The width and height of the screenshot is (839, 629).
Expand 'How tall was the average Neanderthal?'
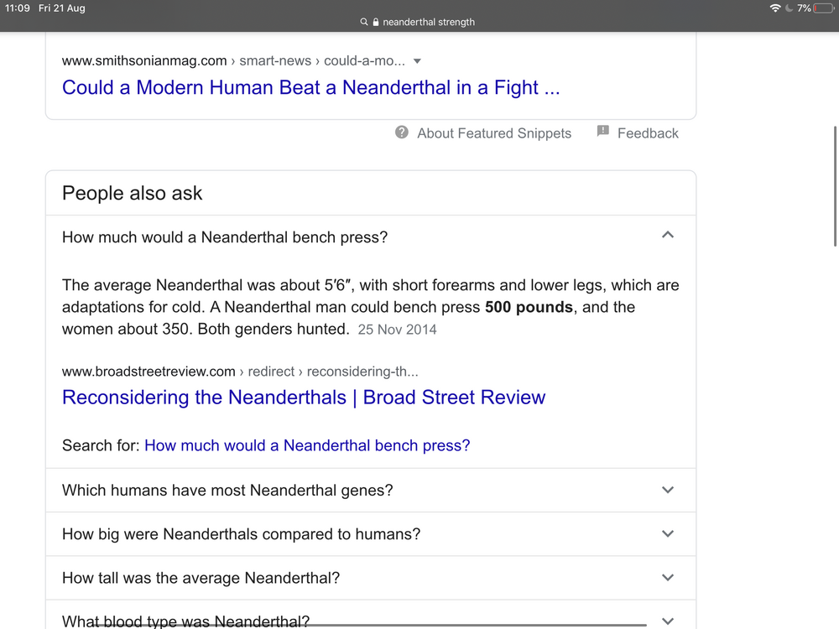668,577
